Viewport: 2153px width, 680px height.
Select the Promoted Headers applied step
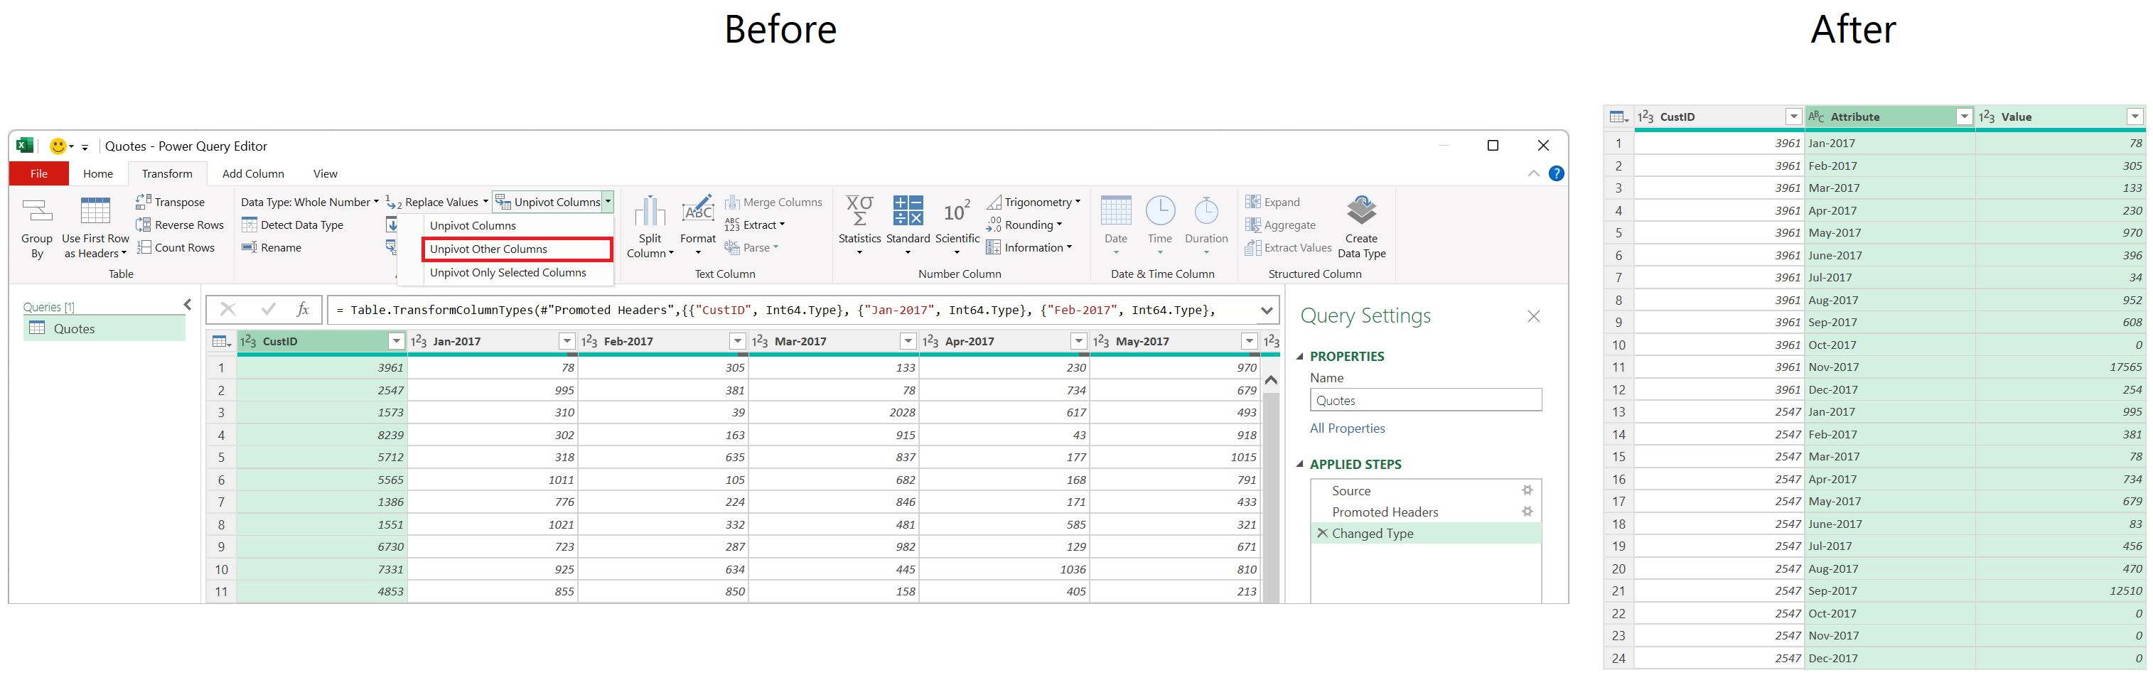click(x=1425, y=512)
